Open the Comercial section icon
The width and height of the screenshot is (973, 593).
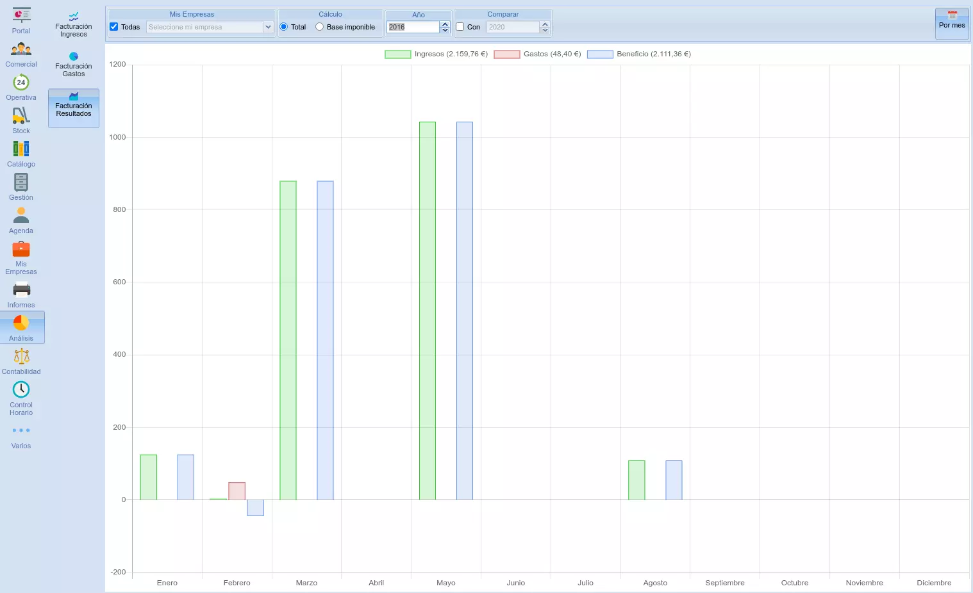click(x=21, y=49)
